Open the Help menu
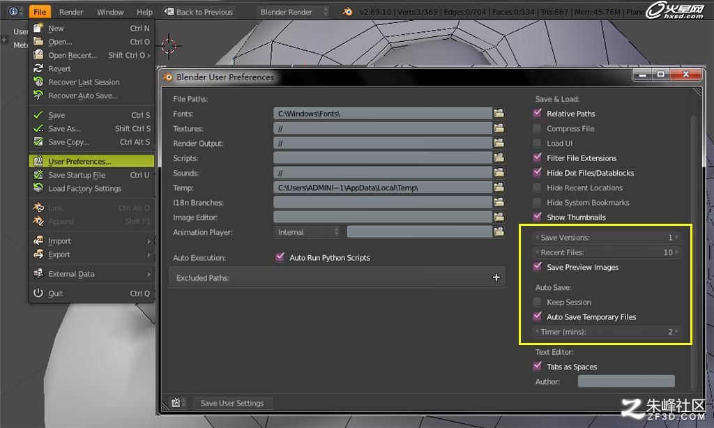This screenshot has height=428, width=714. point(145,12)
